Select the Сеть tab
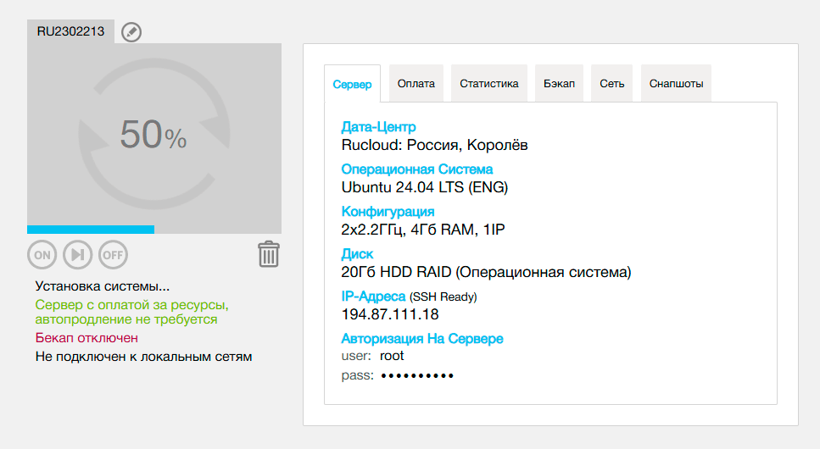Screen dimensions: 820x449 611,84
